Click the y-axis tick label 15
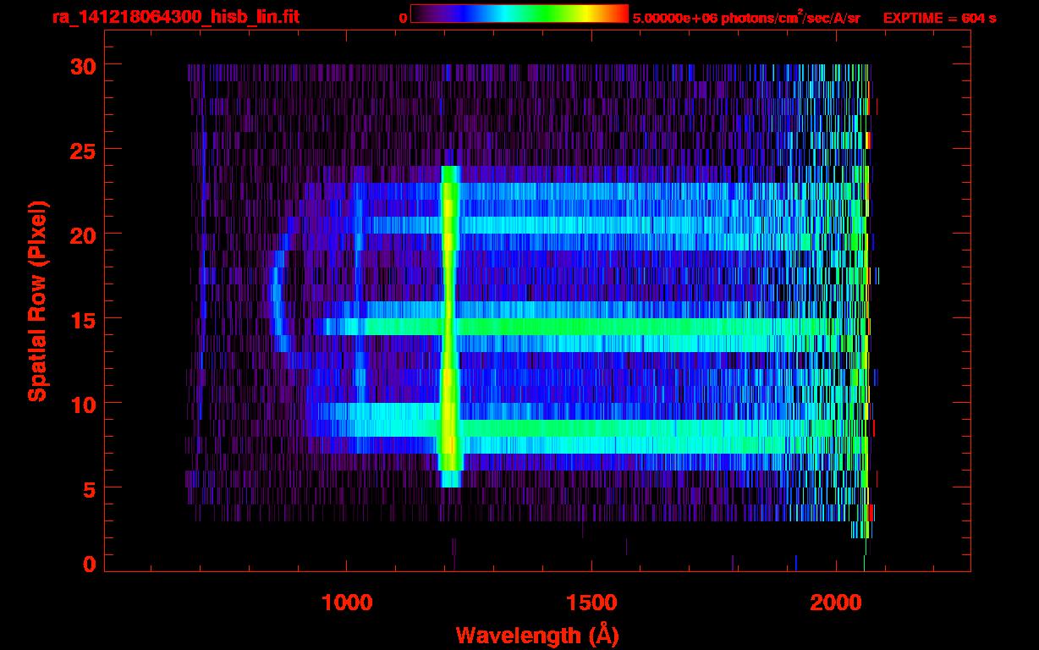1039x650 pixels. tap(81, 319)
